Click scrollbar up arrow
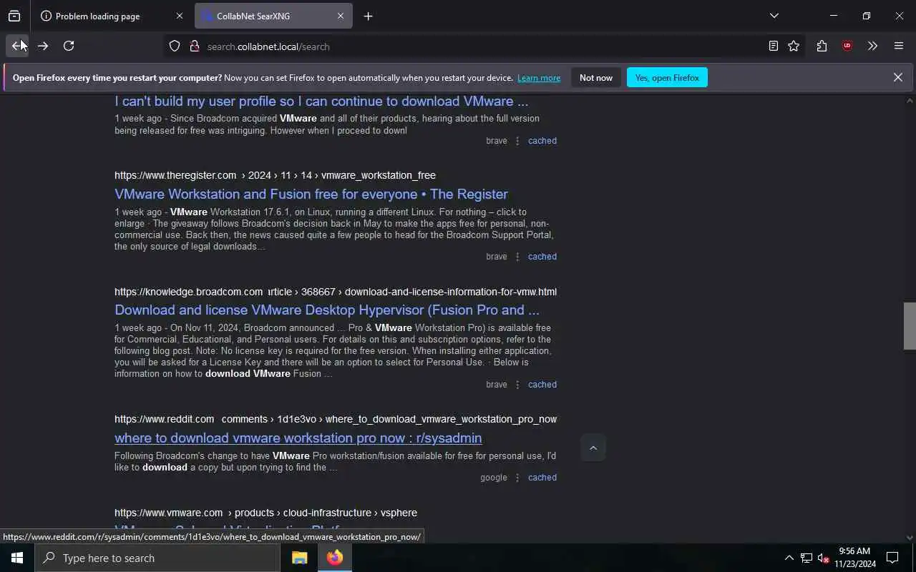 click(x=910, y=100)
